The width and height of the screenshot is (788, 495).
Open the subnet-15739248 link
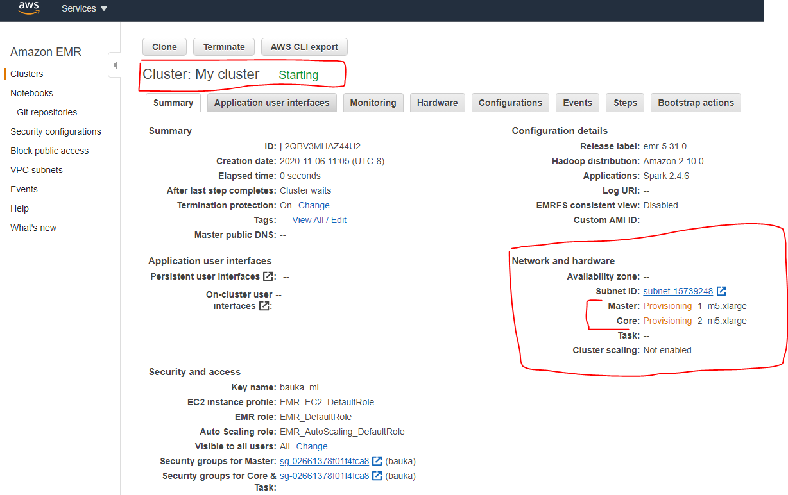(678, 291)
